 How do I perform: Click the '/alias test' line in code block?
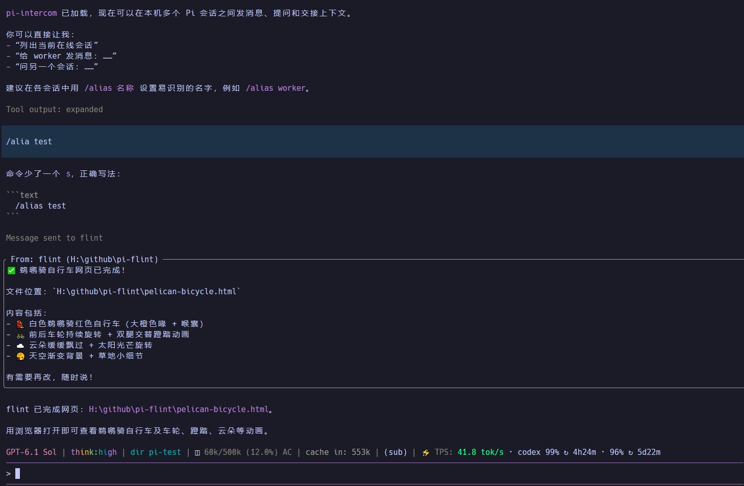tap(41, 206)
